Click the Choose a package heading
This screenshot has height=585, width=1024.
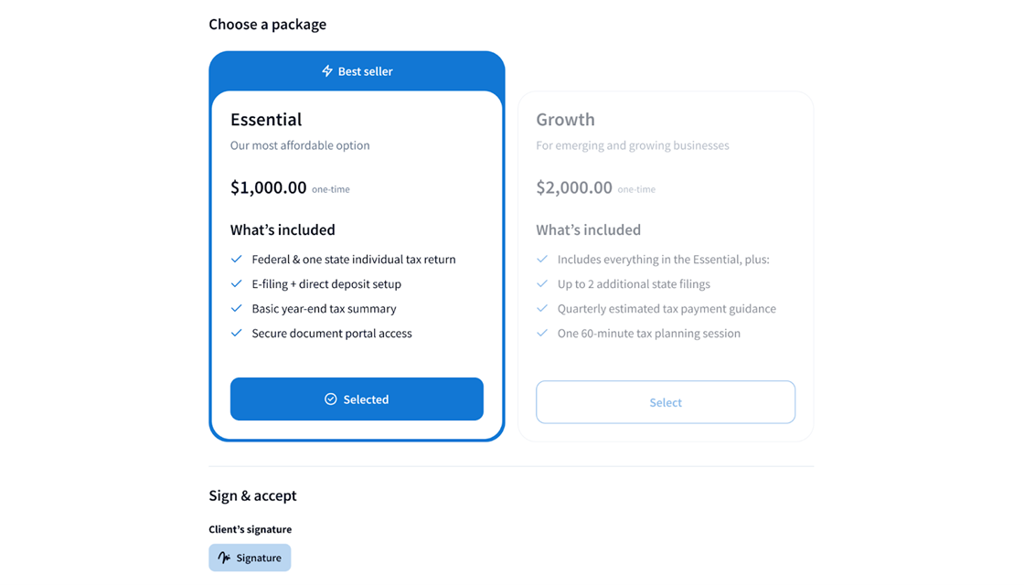click(x=267, y=25)
